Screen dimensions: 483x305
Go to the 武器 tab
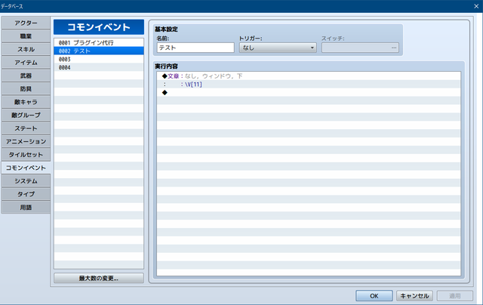coord(26,75)
